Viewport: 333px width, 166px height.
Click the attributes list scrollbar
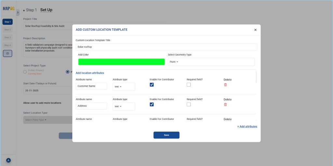tap(256, 77)
